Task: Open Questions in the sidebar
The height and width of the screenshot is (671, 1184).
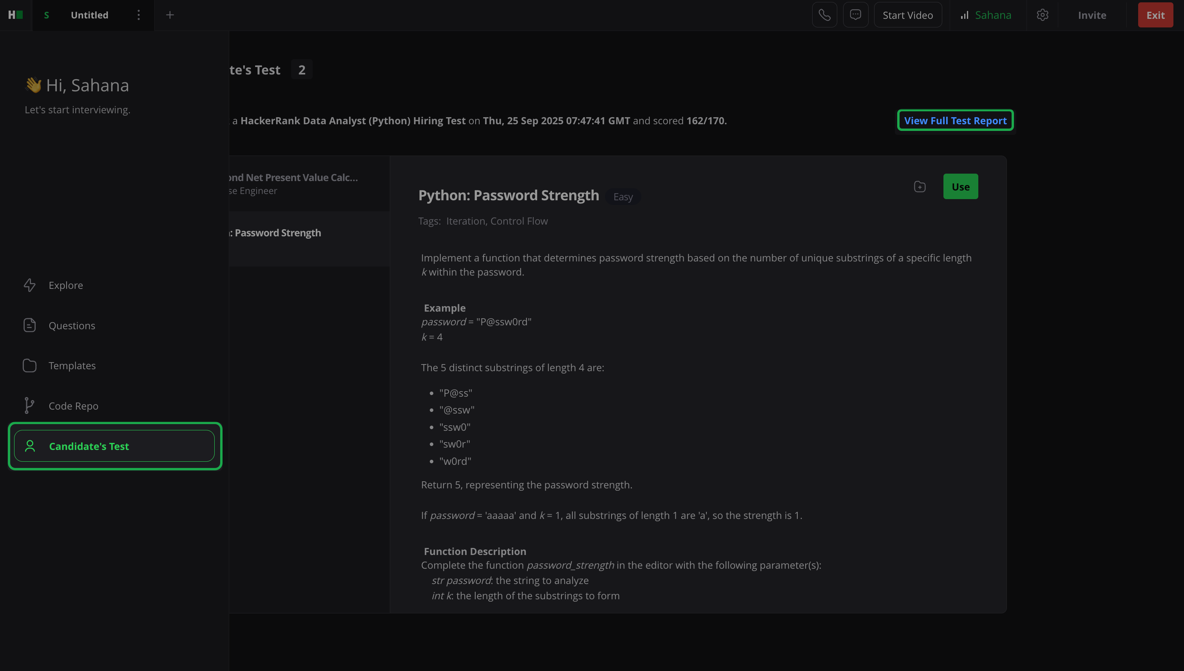Action: [72, 326]
